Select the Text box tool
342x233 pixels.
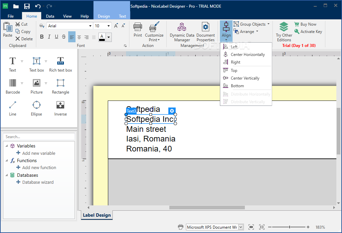click(x=36, y=64)
